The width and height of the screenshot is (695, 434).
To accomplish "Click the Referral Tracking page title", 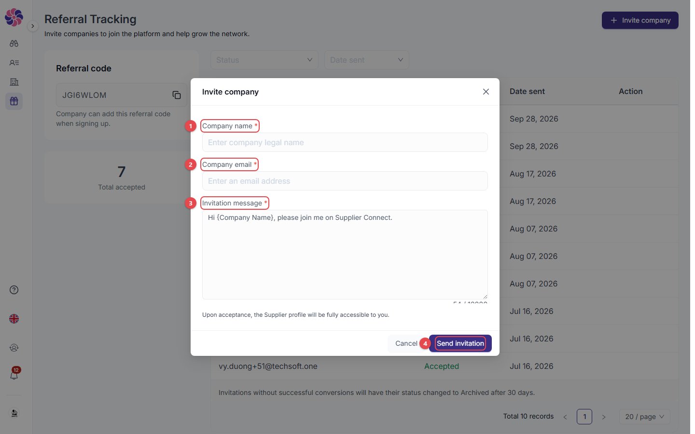I will tap(90, 19).
